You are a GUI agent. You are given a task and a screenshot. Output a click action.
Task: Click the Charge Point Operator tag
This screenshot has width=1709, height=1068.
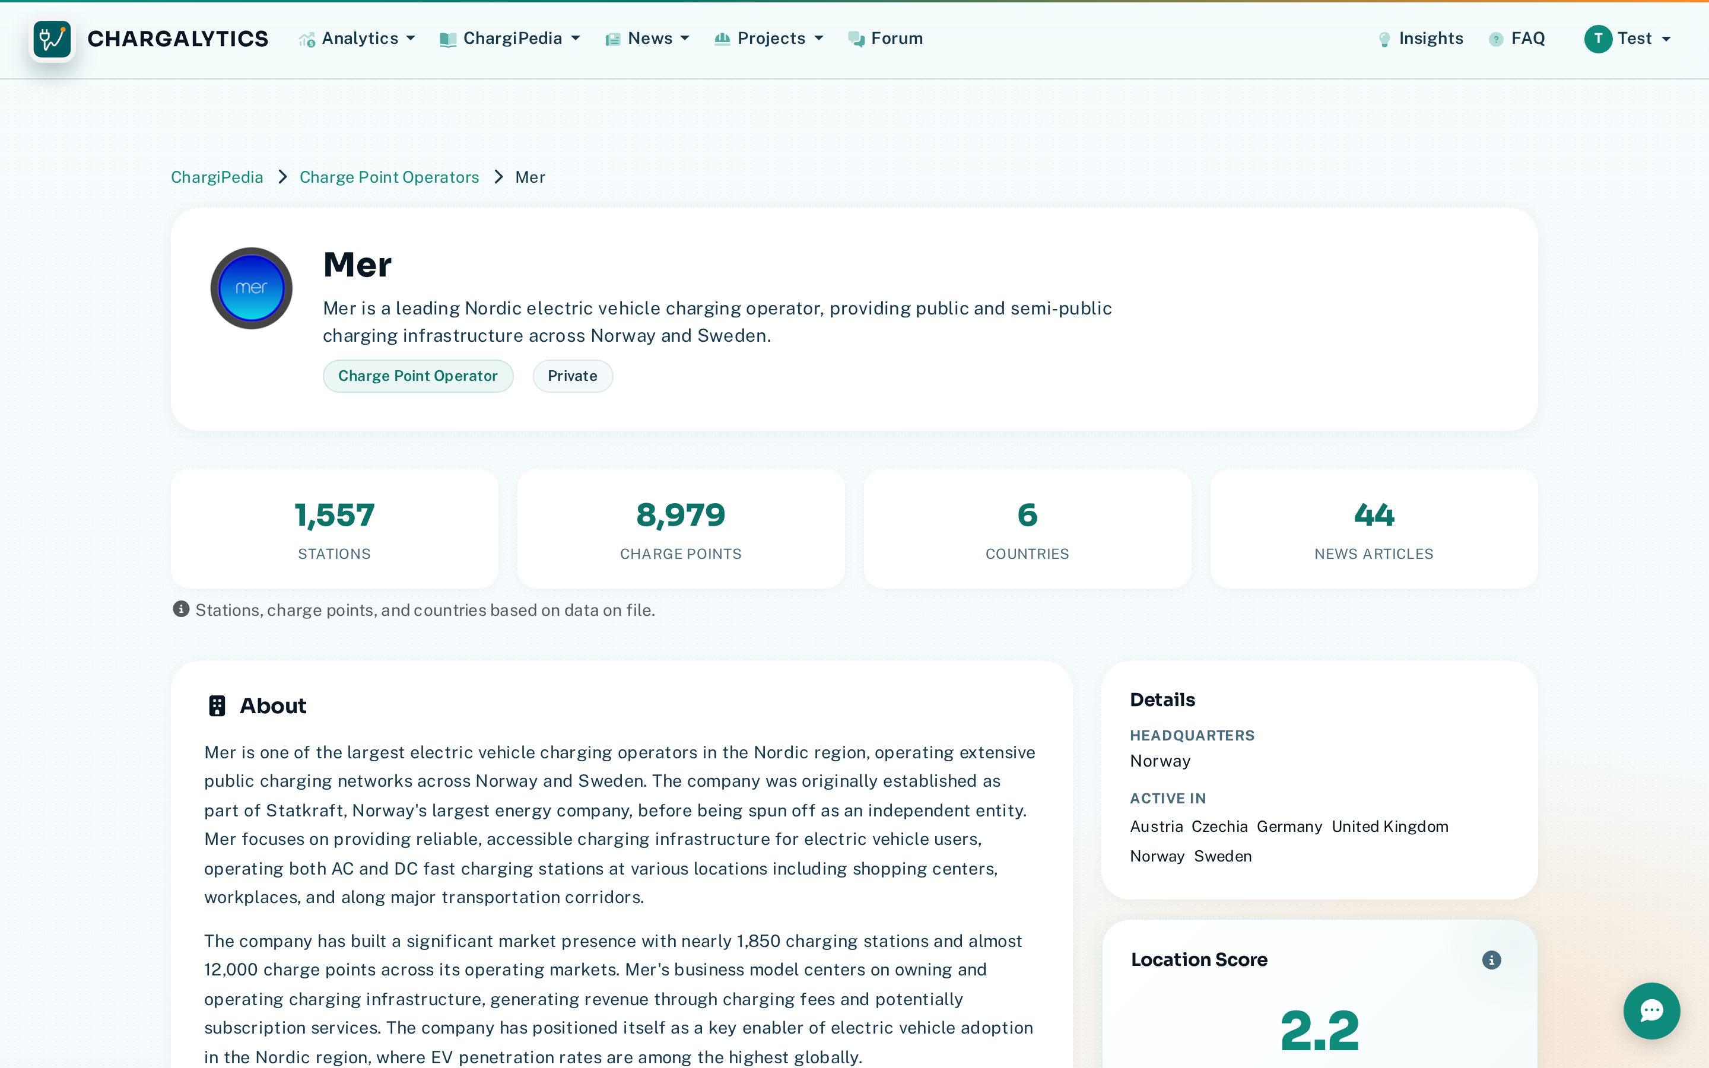(x=418, y=376)
